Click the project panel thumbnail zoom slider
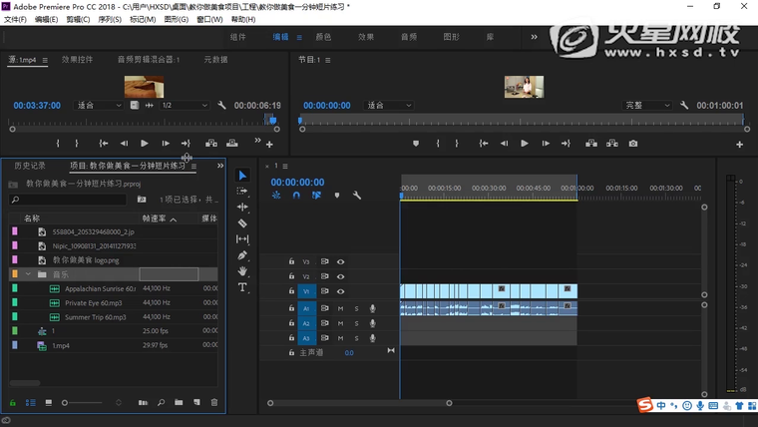758x427 pixels. coord(66,402)
